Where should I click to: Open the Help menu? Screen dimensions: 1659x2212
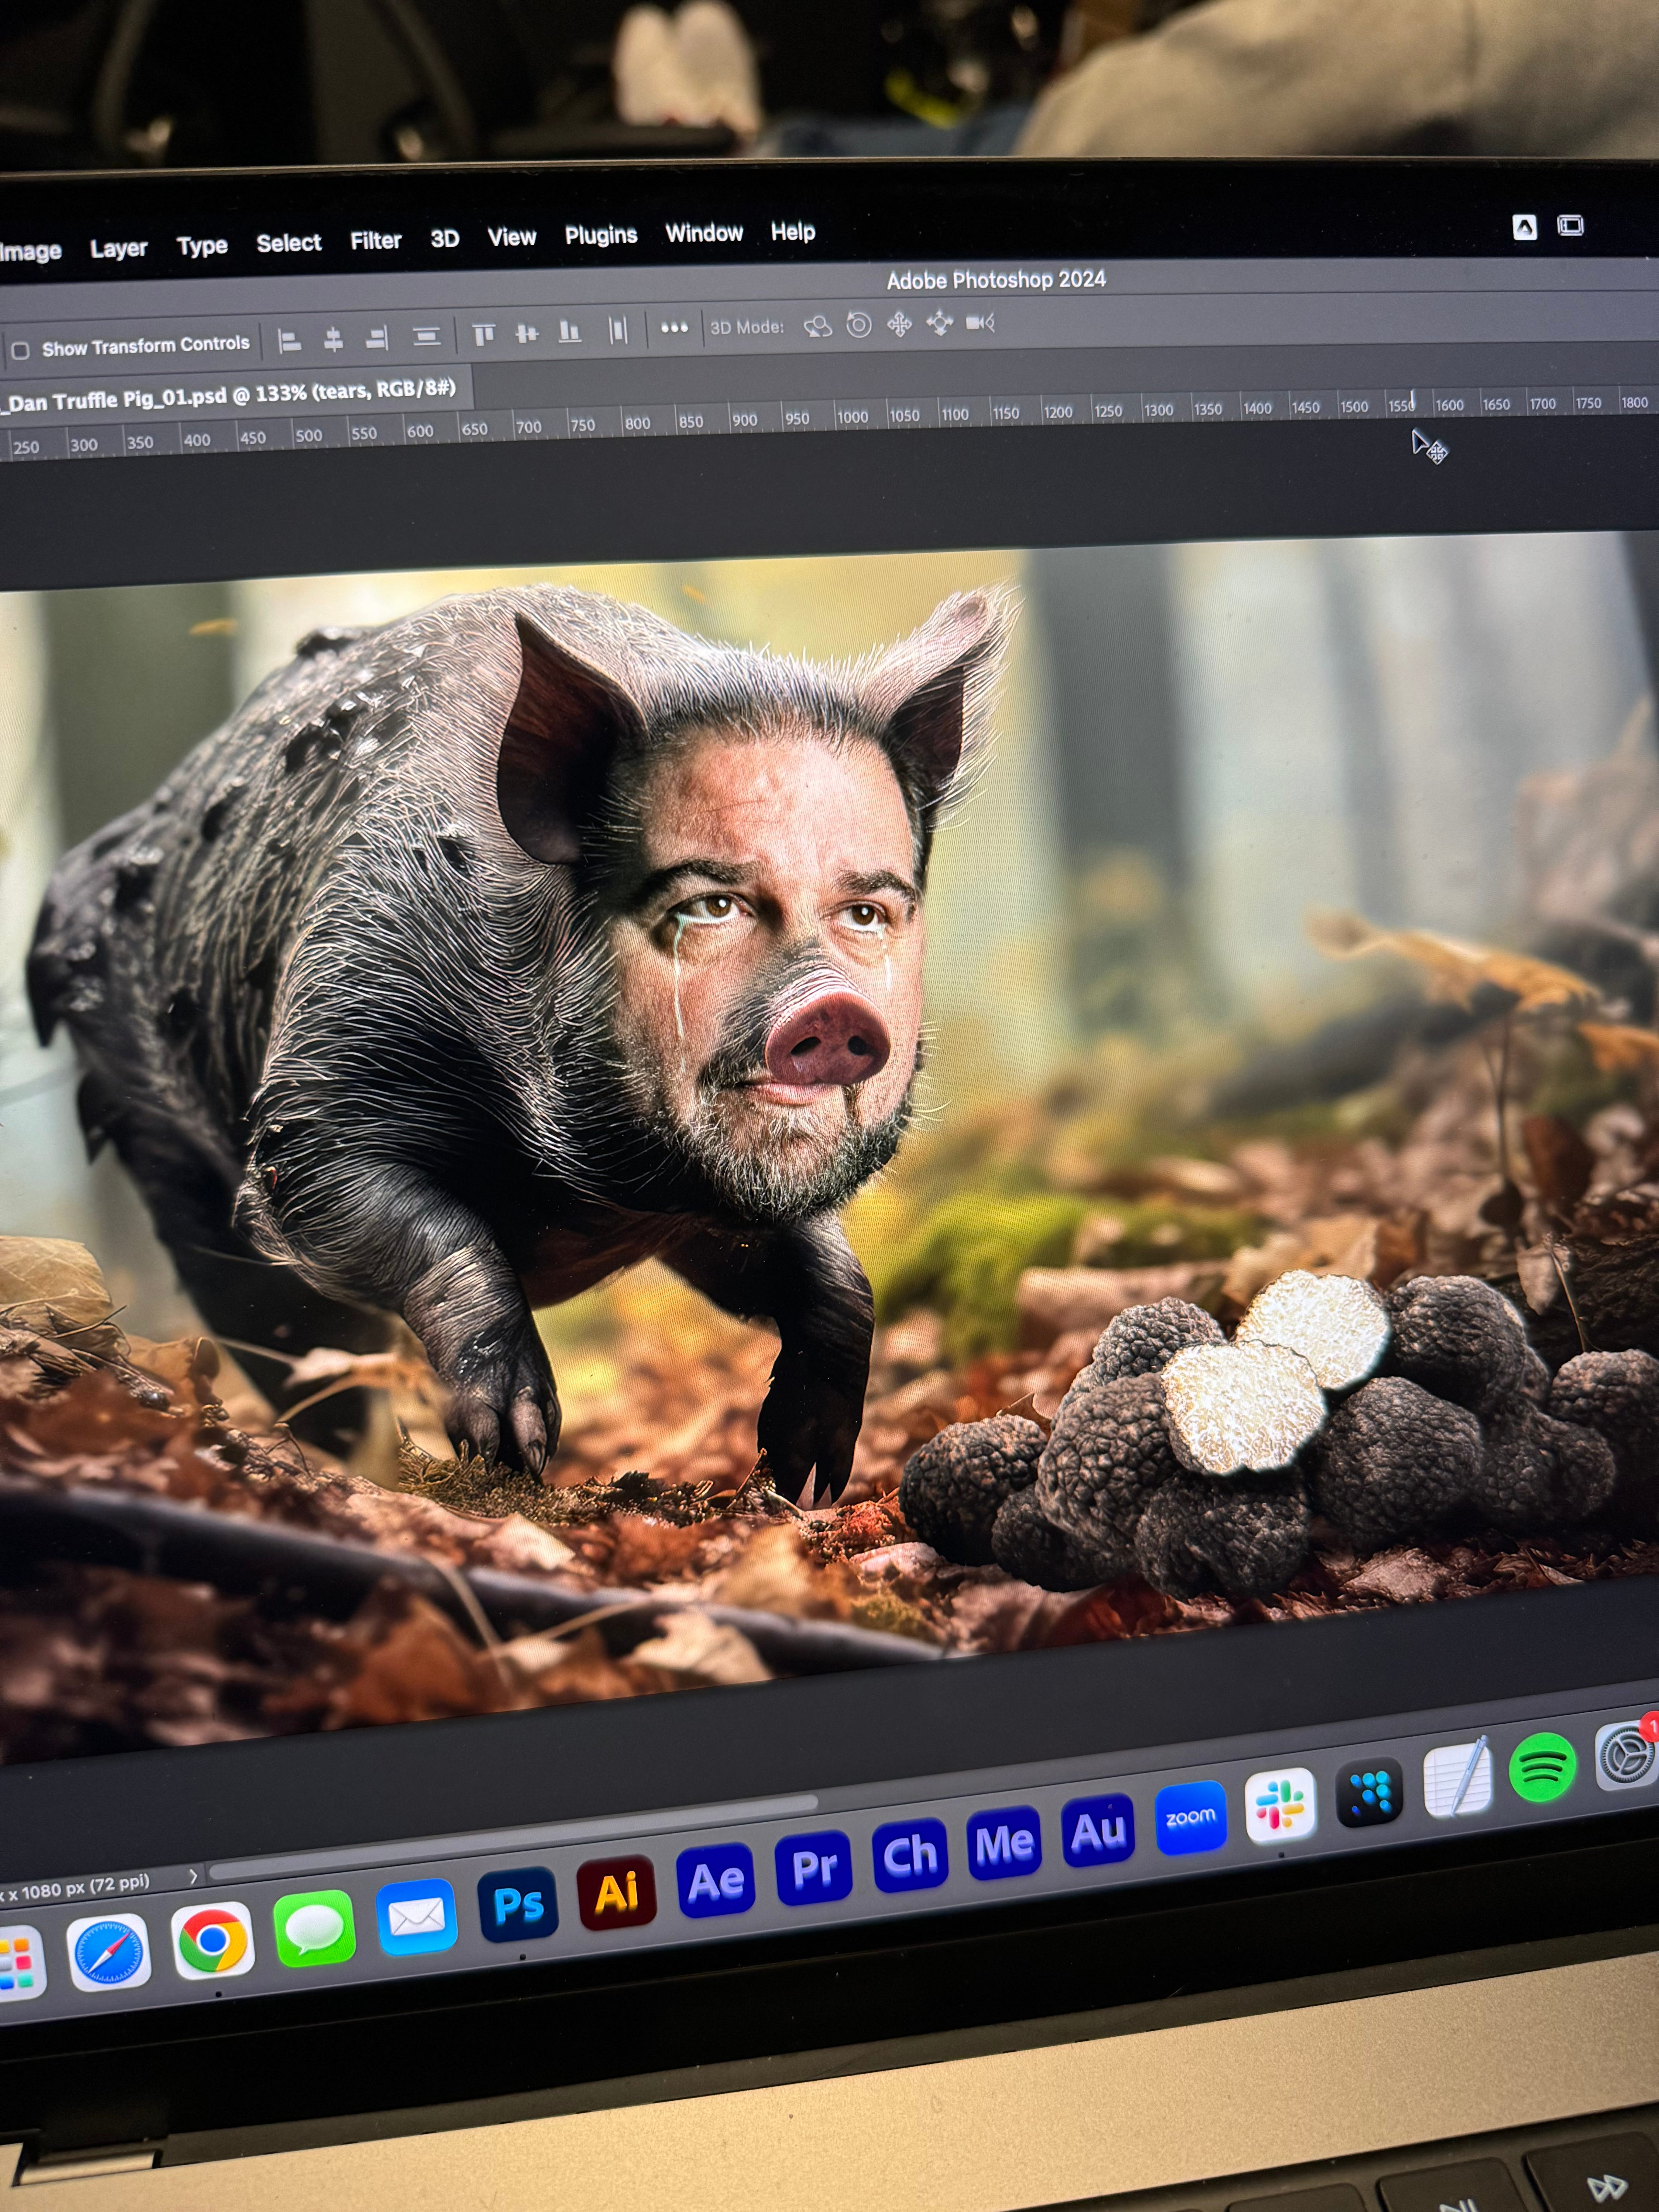tap(793, 232)
